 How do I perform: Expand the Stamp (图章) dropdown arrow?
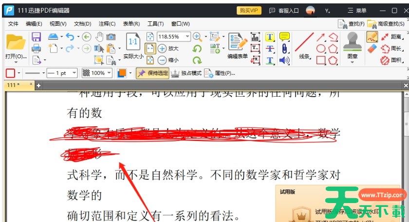352,62
